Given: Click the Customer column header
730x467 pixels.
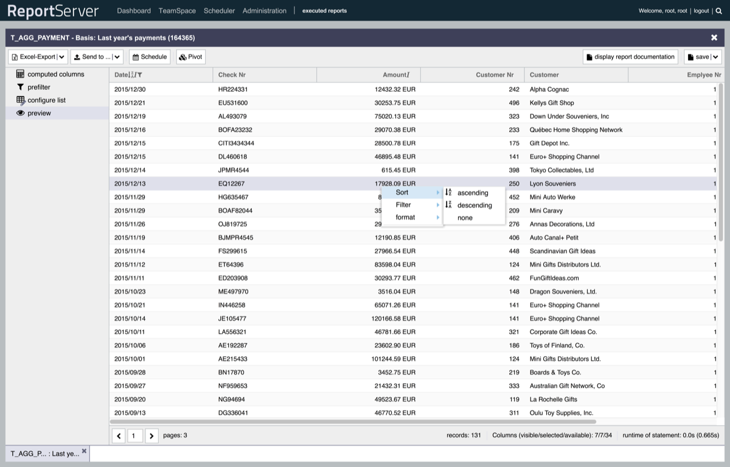Looking at the screenshot, I should coord(576,75).
